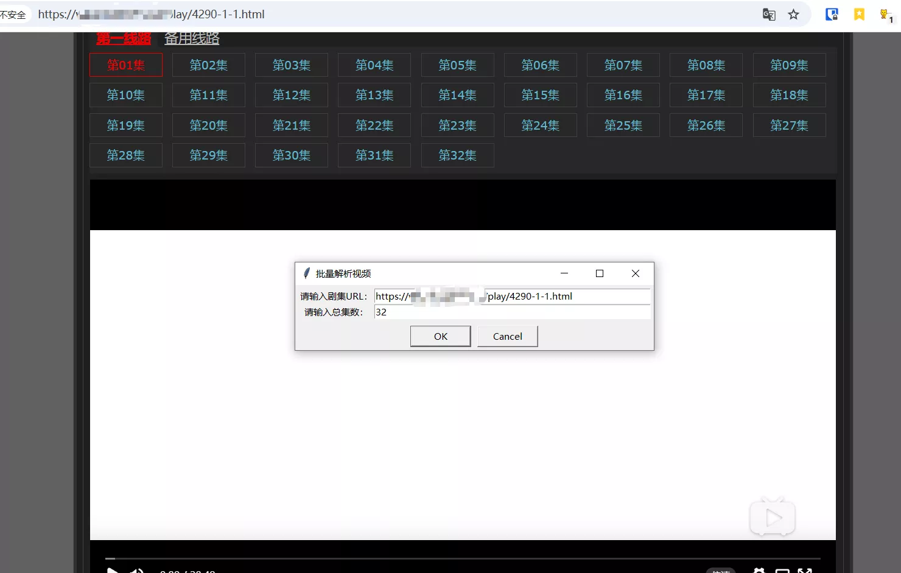The image size is (901, 573).
Task: Open the blue shield lock extension
Action: coord(832,15)
